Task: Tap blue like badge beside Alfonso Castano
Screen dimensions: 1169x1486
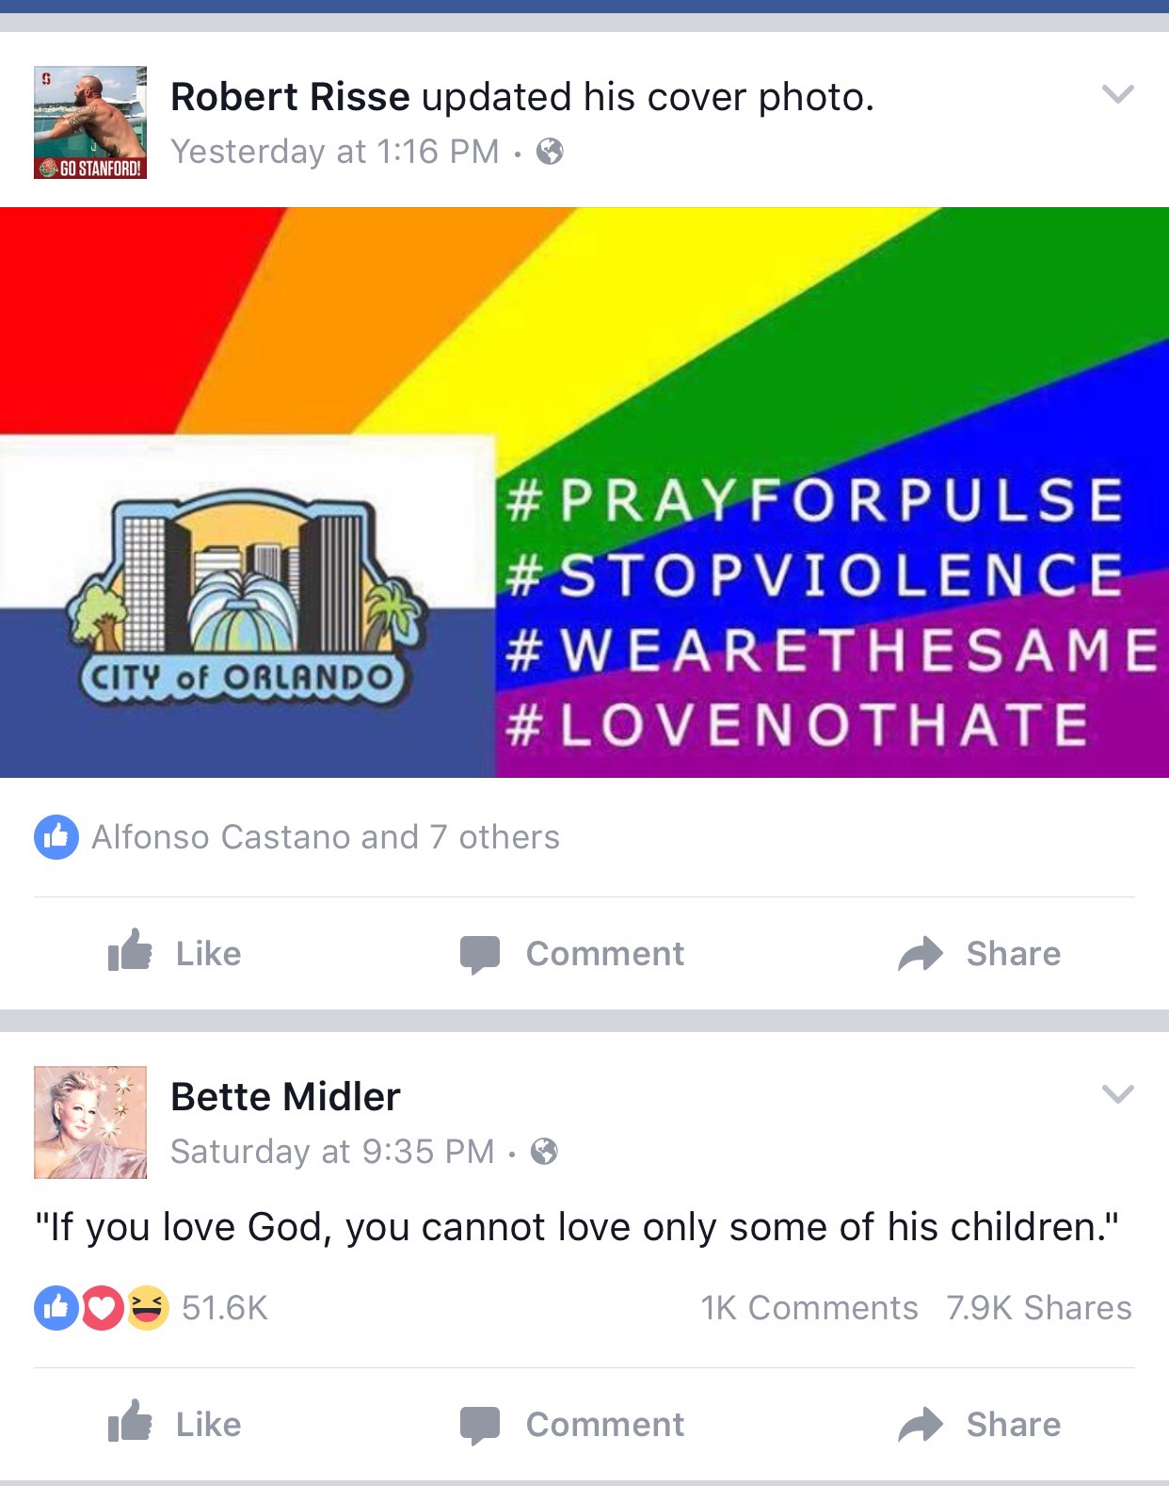Action: 56,836
